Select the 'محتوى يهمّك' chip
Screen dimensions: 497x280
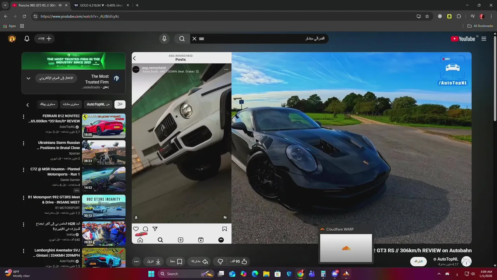[48, 104]
